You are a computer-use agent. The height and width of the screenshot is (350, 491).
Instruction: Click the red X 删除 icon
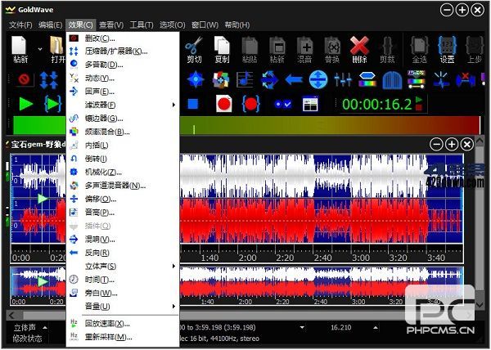(359, 46)
